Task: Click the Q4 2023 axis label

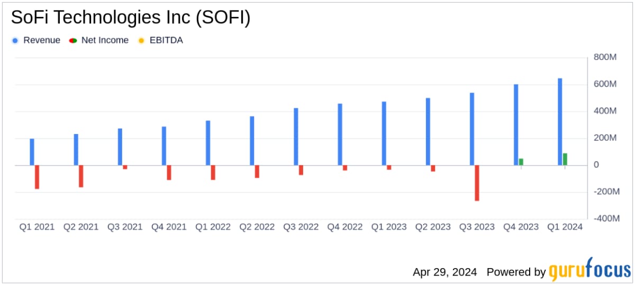Action: coord(521,227)
